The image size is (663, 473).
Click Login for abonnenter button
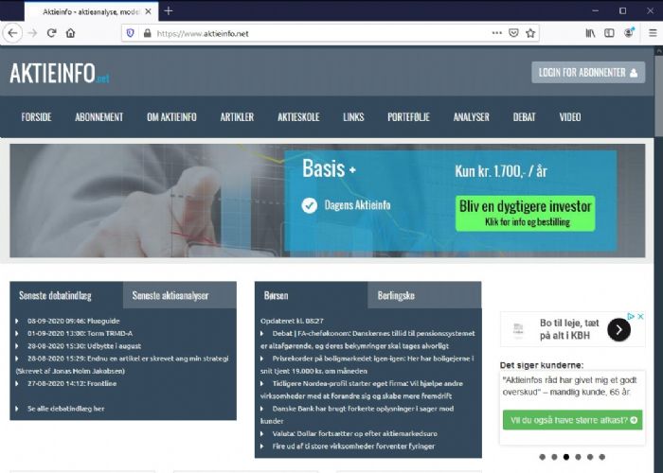tap(588, 72)
